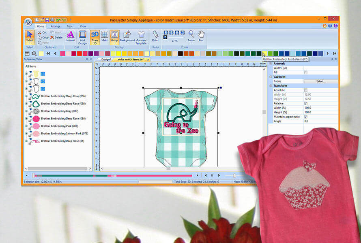Click the Add Design tool
The height and width of the screenshot is (243, 361).
click(x=82, y=38)
